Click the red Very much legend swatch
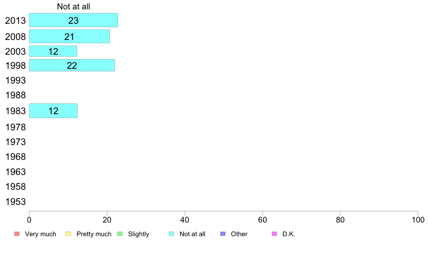 pos(17,234)
